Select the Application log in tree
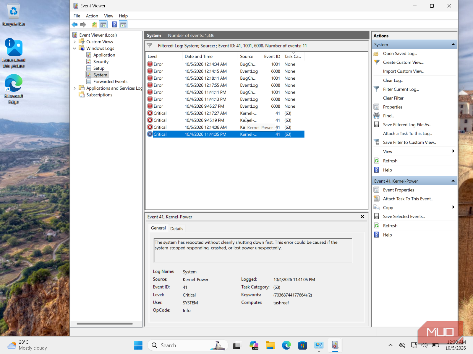 (104, 55)
